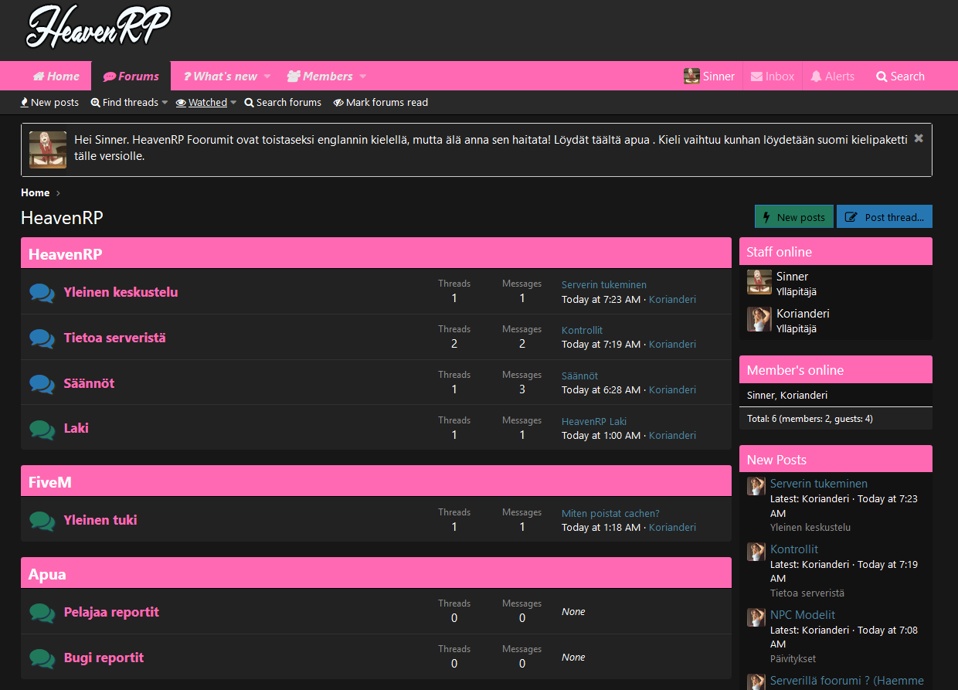Viewport: 958px width, 690px height.
Task: Open Korianderi's name in Staff online
Action: click(803, 313)
